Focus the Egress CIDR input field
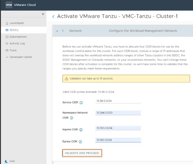 click(118, 140)
